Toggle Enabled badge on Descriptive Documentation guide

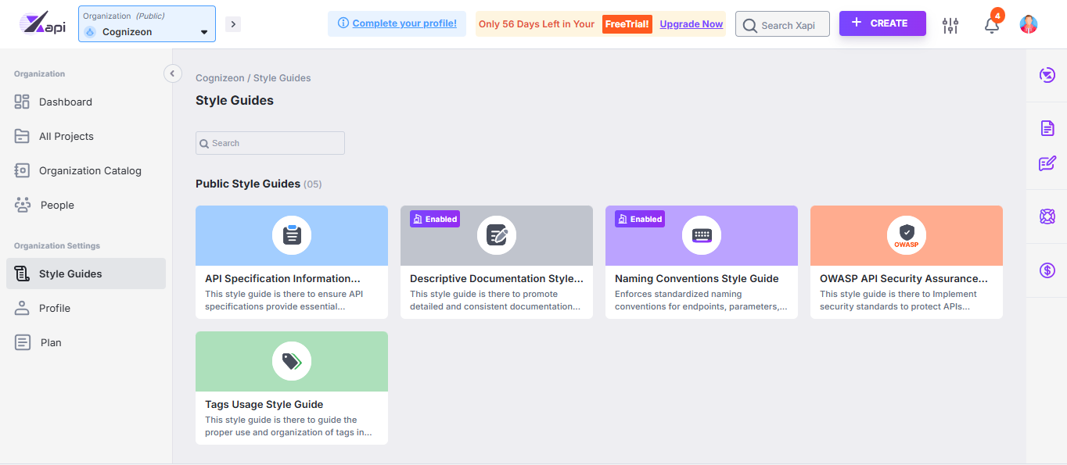coord(435,219)
